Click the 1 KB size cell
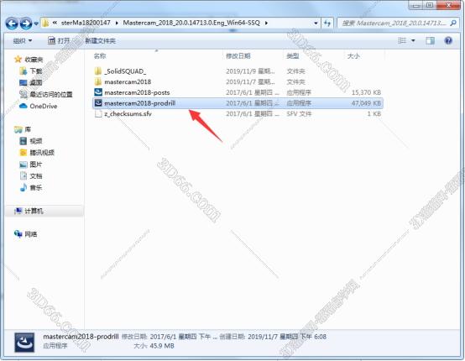This screenshot has width=465, height=361. click(374, 114)
